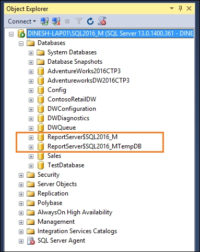Open the Object Explorer window position dropdown arrow

click(172, 8)
